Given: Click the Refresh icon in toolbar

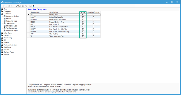Looking at the screenshot, I should click(33, 6).
